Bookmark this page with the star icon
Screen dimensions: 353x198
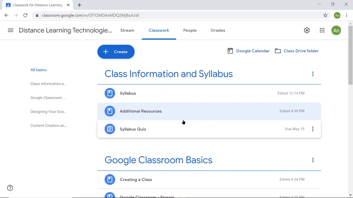click(x=325, y=15)
